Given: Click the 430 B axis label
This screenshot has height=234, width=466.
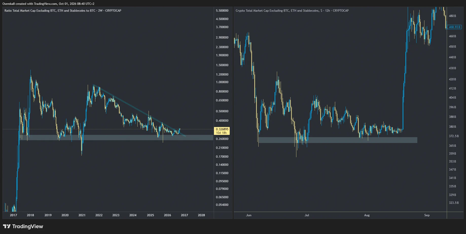Looking at the screenshot, I should click(453, 68).
